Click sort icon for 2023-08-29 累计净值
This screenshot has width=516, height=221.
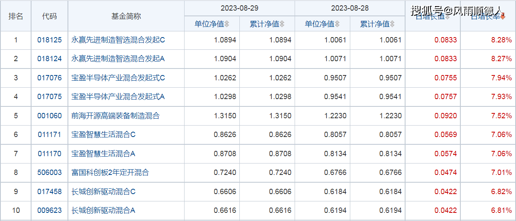pos(282,24)
